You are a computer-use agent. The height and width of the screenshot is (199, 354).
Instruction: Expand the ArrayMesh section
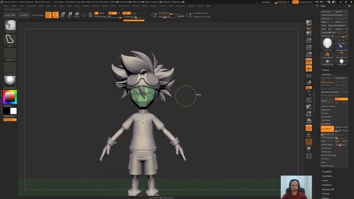pos(327,172)
